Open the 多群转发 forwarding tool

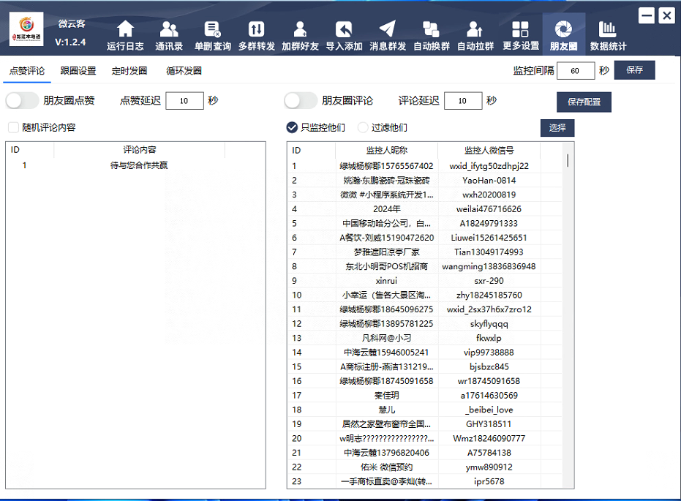[256, 33]
